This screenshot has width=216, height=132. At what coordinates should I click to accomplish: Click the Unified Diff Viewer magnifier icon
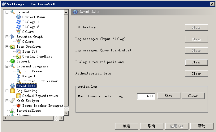point(19,81)
